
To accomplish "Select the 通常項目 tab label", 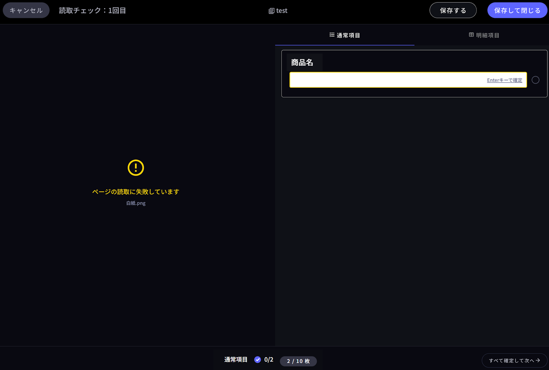I will (348, 35).
